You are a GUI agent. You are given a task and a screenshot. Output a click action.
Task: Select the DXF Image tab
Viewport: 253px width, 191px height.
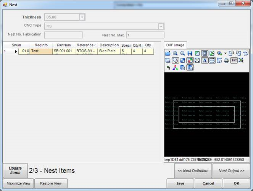click(174, 45)
